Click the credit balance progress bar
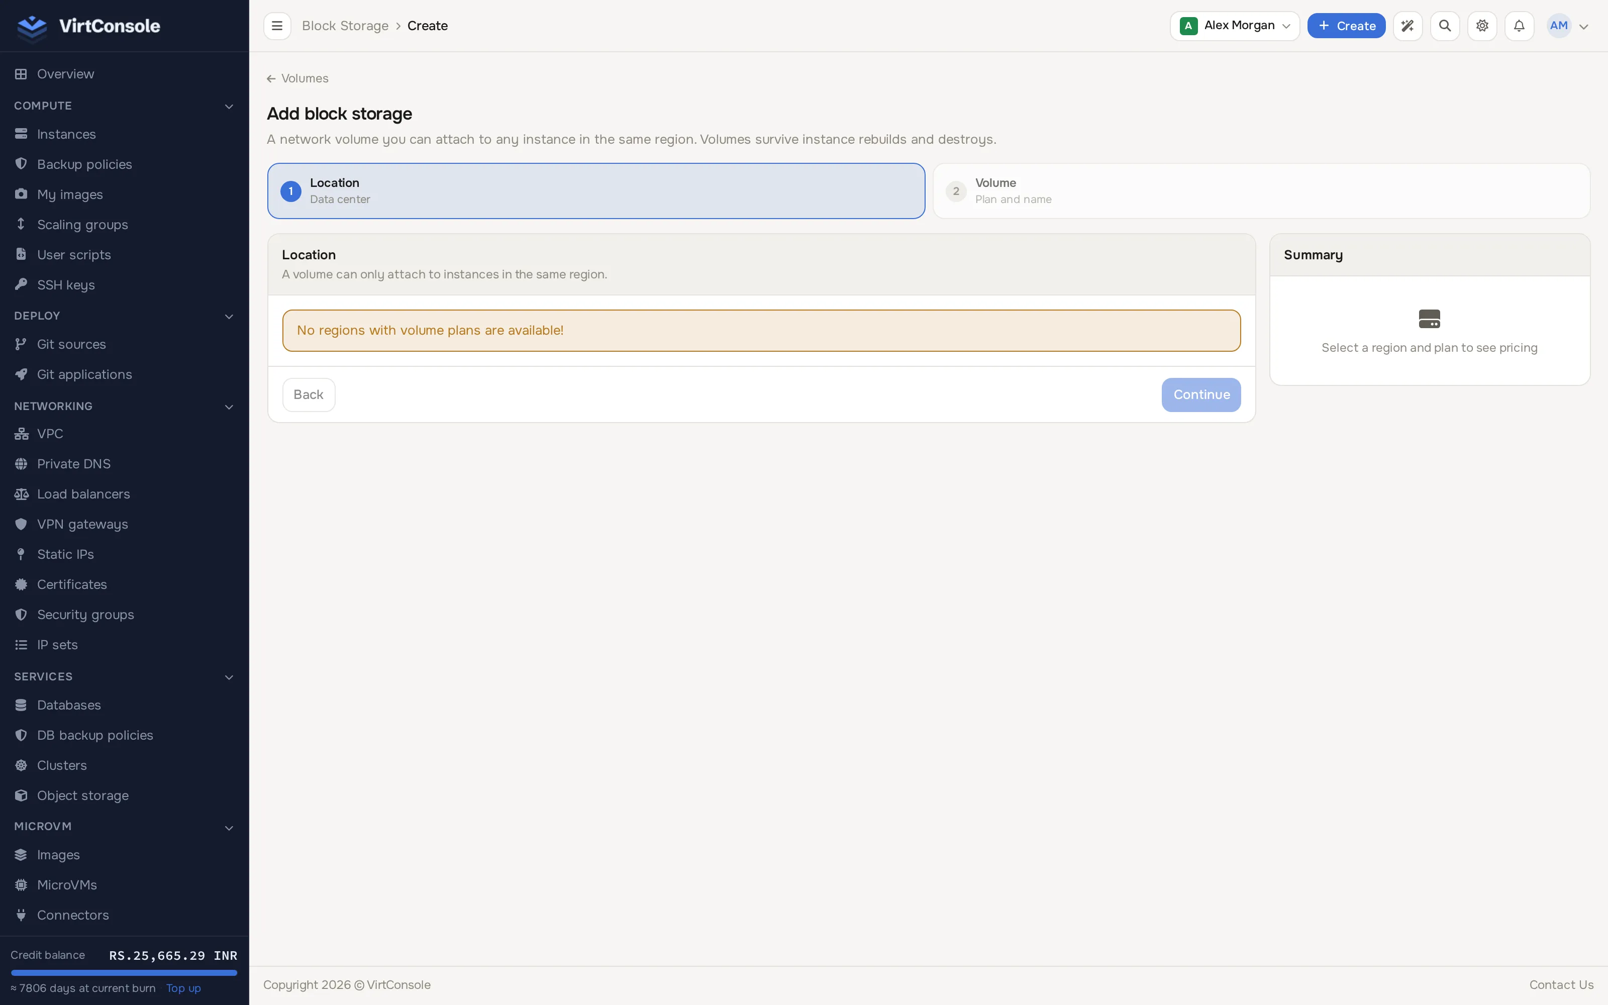The height and width of the screenshot is (1005, 1608). (124, 972)
